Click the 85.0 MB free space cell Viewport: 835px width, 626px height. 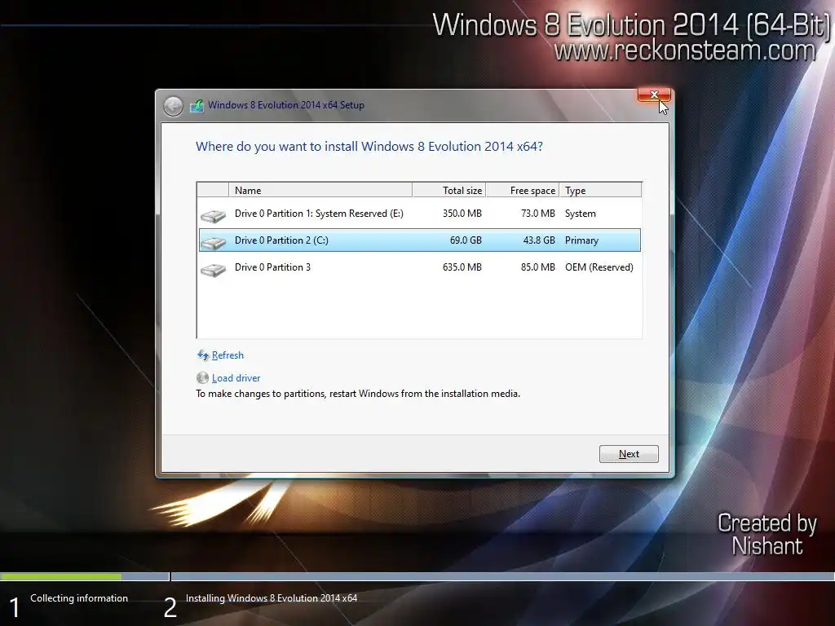[538, 267]
